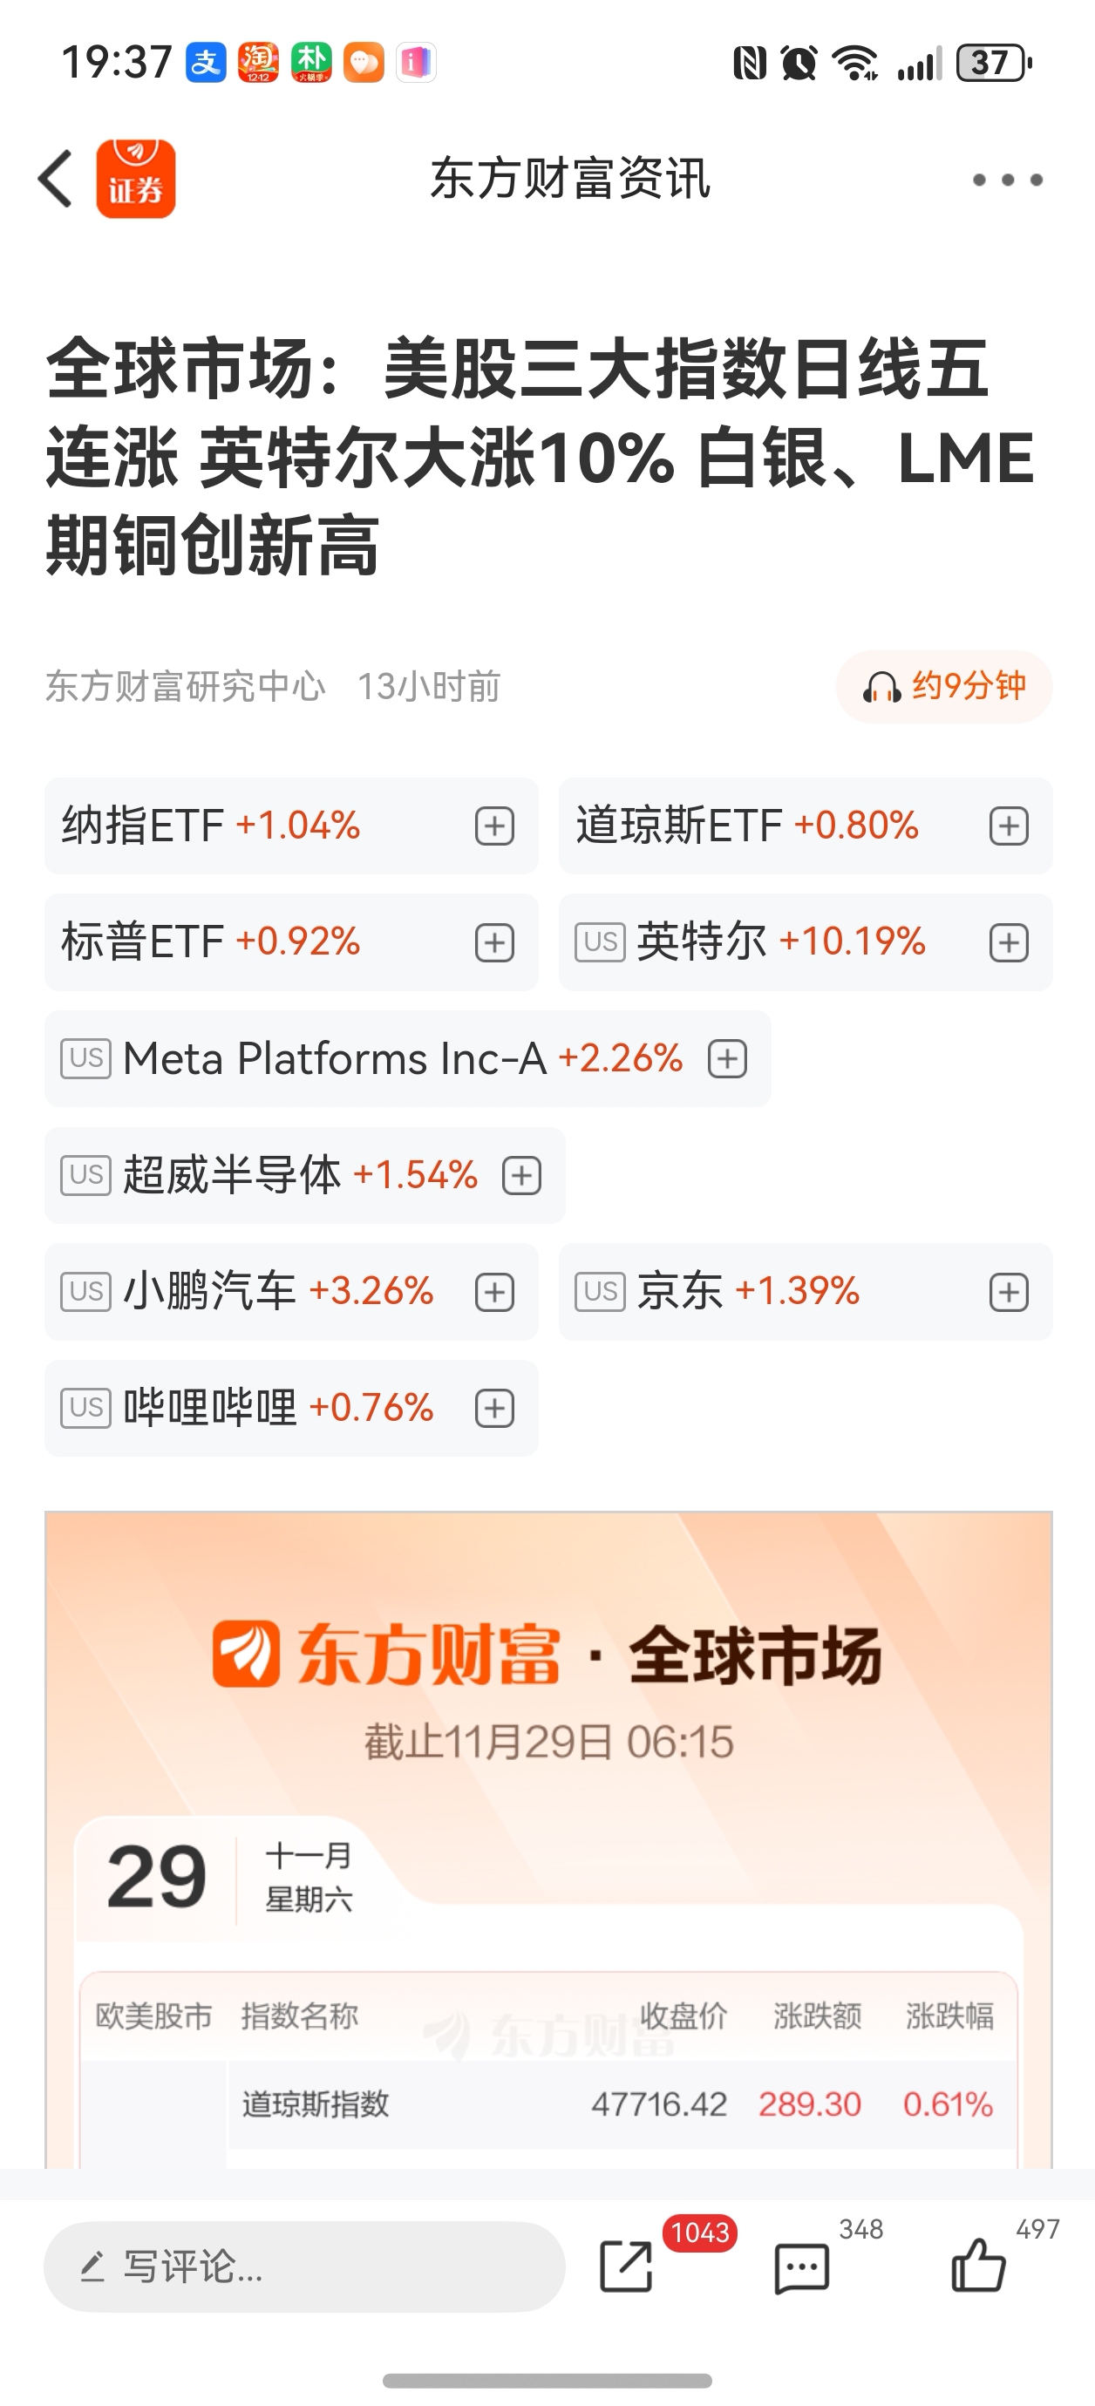1095x2406 pixels.
Task: Open 哔哩哔哩 stock quote chip
Action: [x=291, y=1409]
